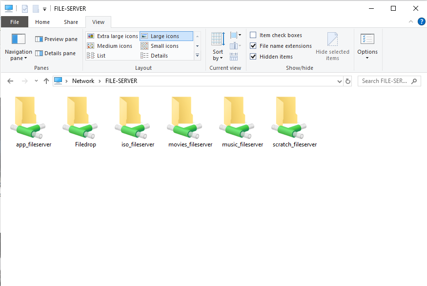Select the movies_fileserver share icon
427x286 pixels.
coord(184,118)
